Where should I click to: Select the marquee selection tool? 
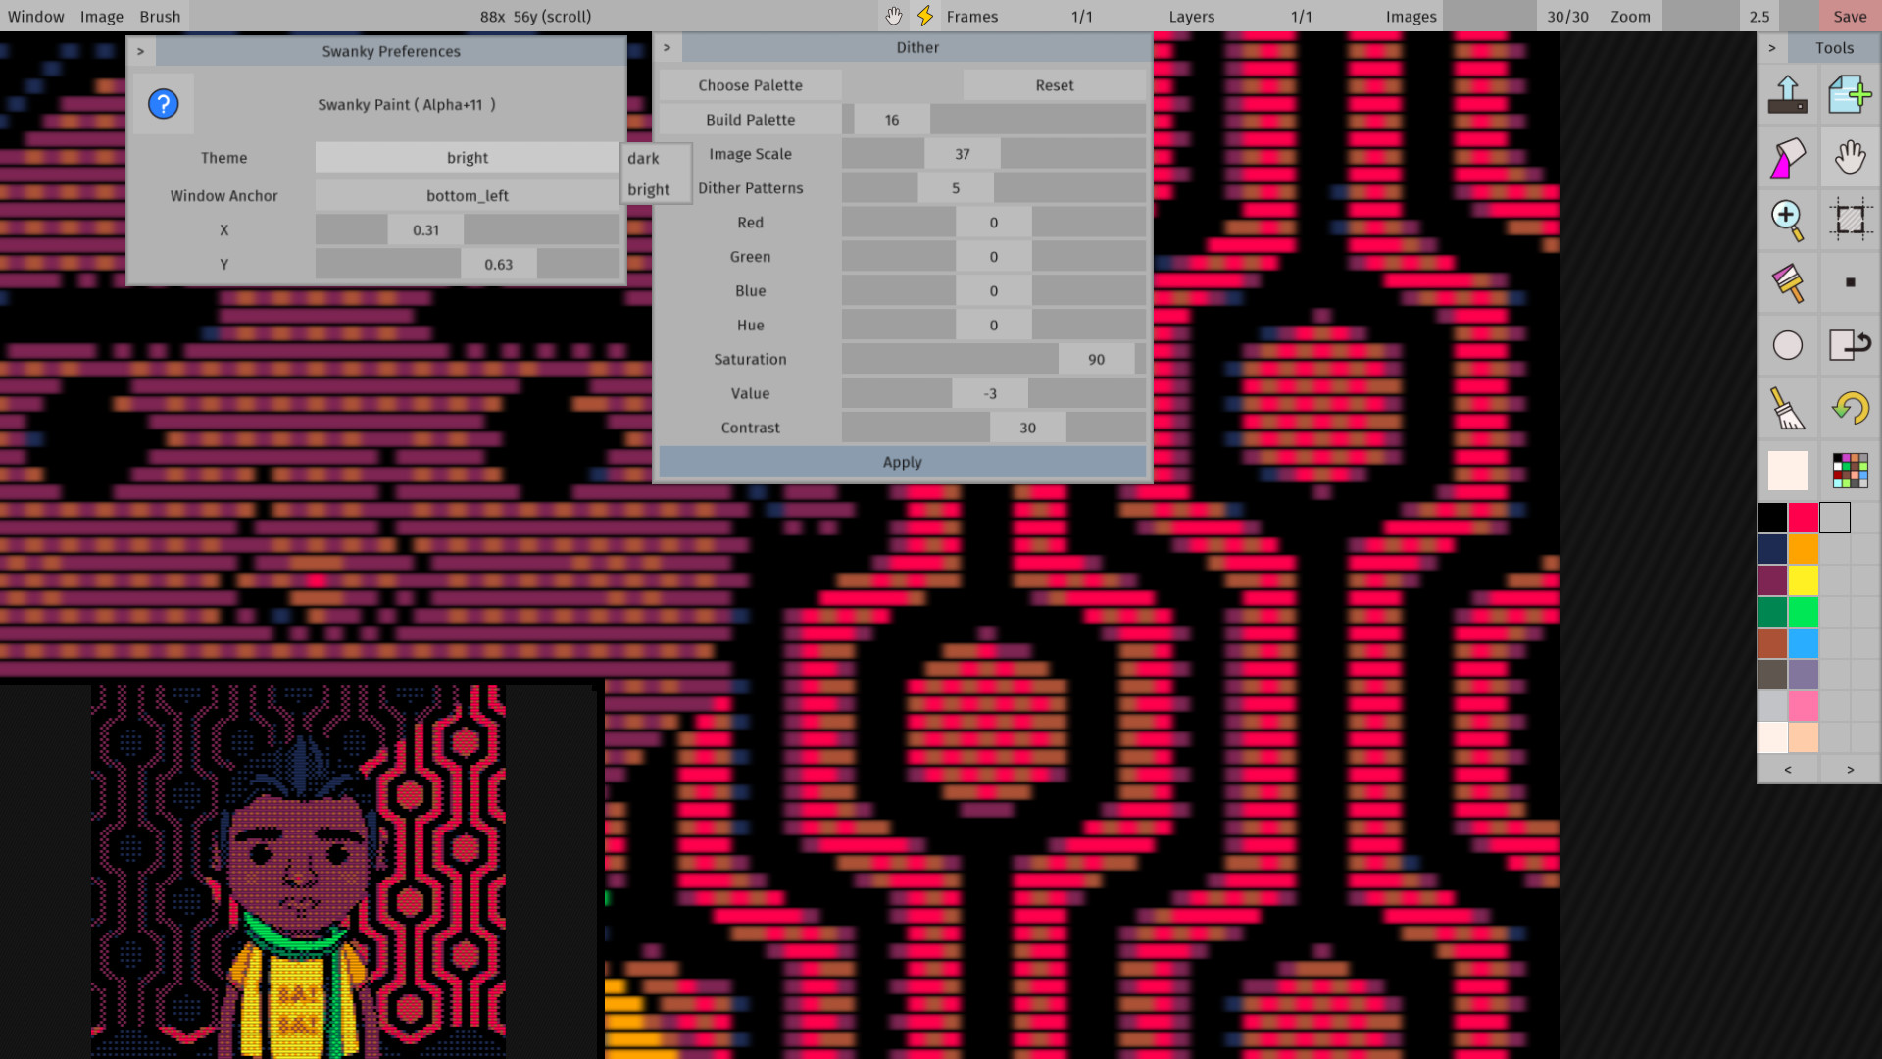[1851, 220]
